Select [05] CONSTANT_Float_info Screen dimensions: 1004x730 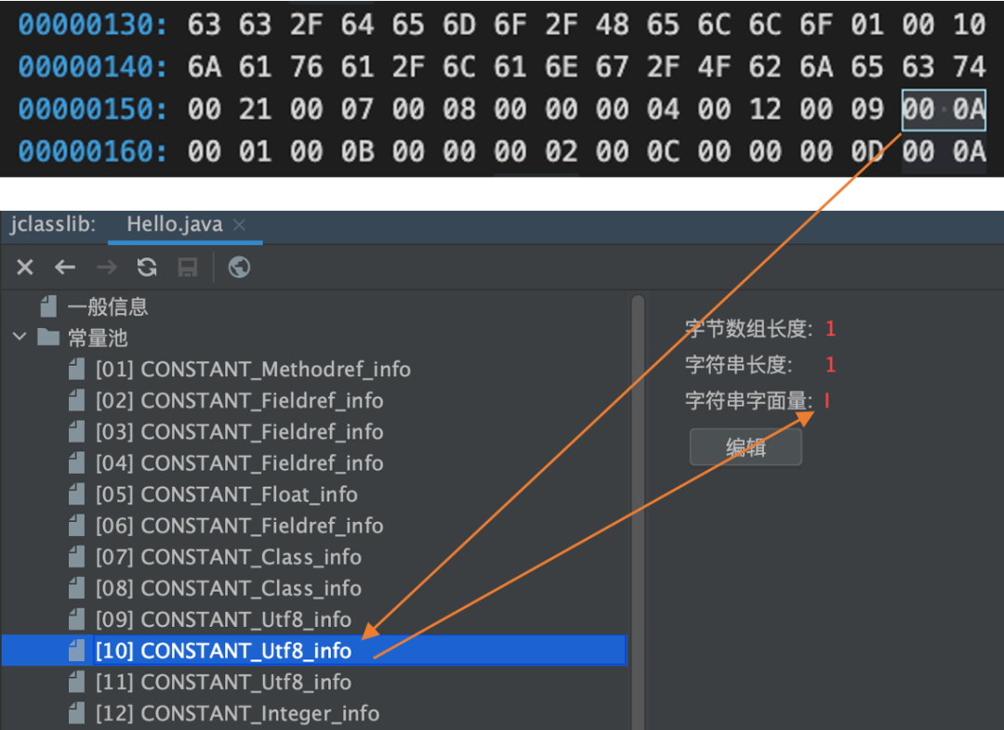(227, 494)
